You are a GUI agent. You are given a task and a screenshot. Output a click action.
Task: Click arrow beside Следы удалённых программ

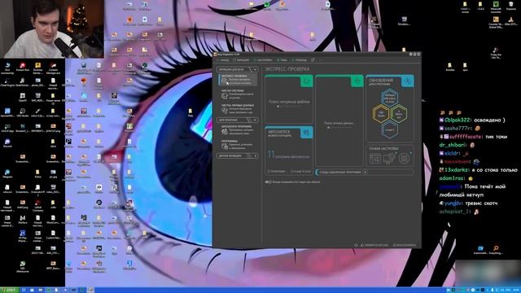[x=365, y=172]
